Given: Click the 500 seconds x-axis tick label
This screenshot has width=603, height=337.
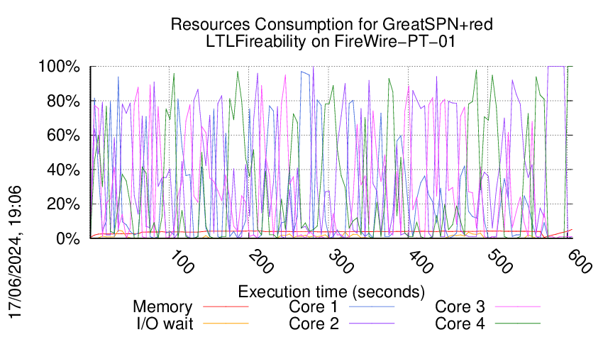Looking at the screenshot, I should pos(500,263).
